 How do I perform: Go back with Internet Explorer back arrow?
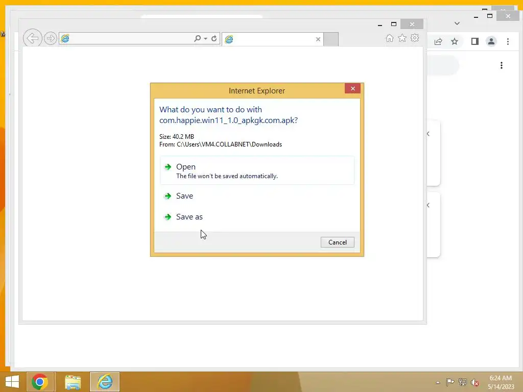(x=32, y=38)
